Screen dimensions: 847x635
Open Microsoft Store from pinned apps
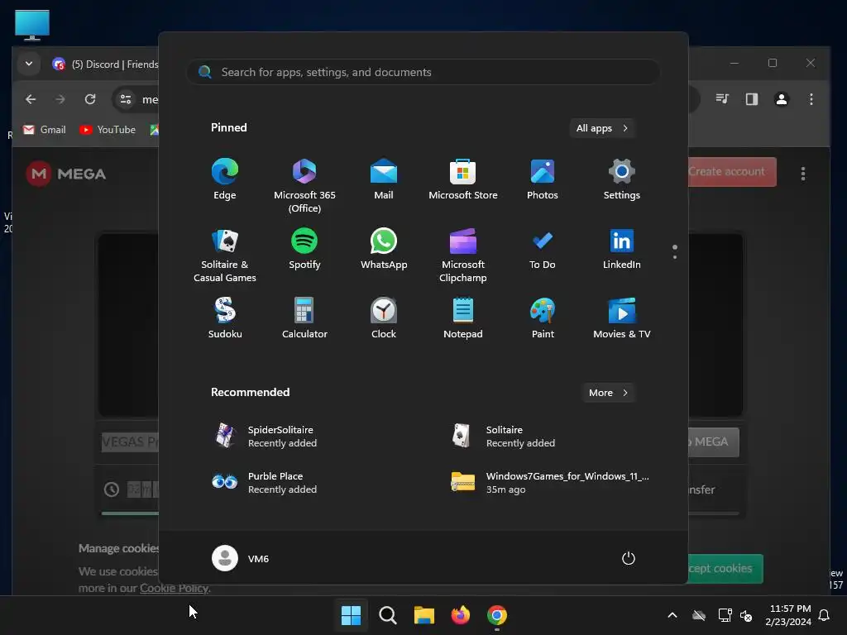pos(463,179)
